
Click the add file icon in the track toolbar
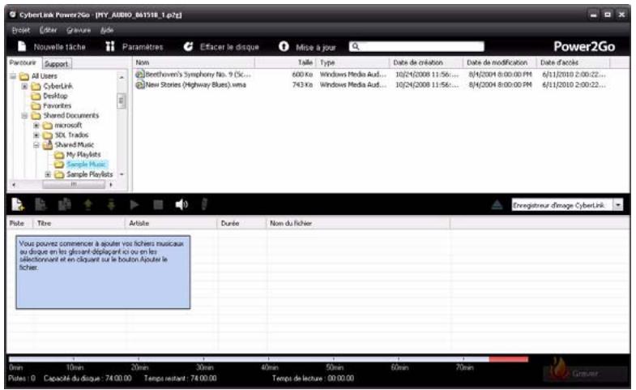point(18,204)
